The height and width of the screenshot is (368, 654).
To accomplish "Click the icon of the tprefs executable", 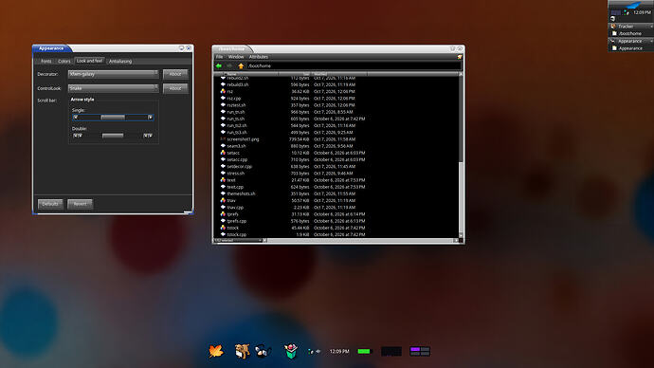I will coord(223,214).
